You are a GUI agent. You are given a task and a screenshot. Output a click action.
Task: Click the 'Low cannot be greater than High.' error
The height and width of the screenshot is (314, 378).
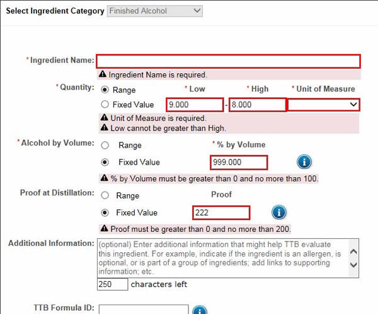click(x=168, y=128)
